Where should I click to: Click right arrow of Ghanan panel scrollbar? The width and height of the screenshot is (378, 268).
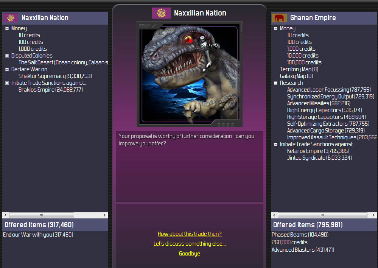(373, 215)
